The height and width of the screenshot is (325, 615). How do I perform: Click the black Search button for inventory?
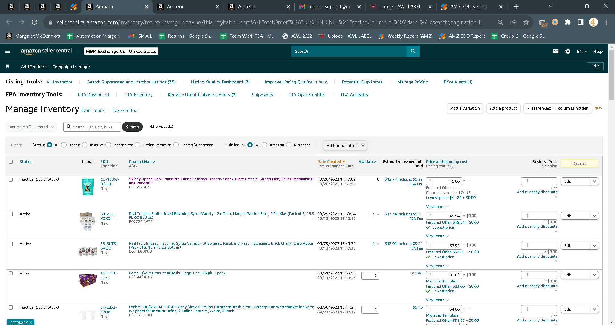click(x=132, y=127)
